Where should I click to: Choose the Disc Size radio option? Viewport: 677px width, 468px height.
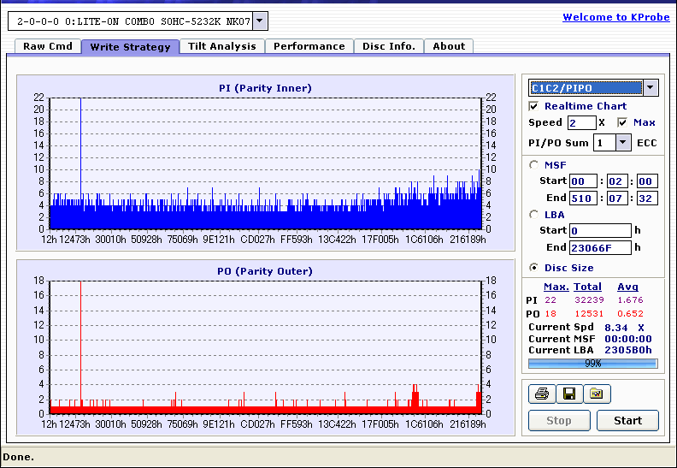click(x=534, y=268)
